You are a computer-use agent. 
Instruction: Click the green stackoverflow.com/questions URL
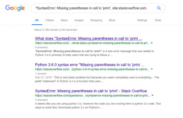click(x=93, y=95)
